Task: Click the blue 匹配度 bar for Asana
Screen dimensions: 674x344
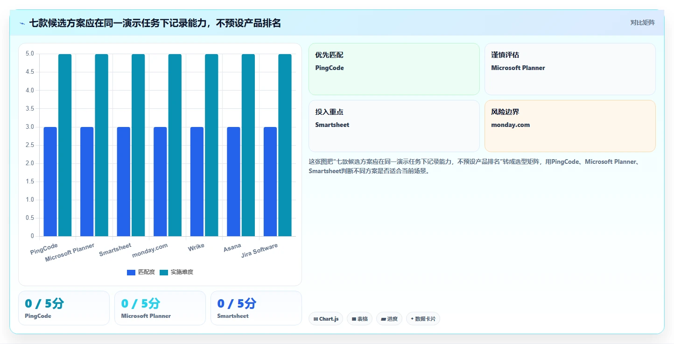Action: pyautogui.click(x=233, y=182)
